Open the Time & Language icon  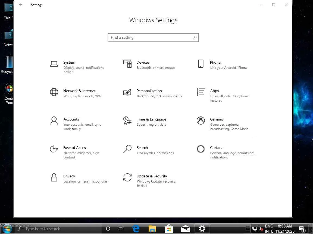coord(127,121)
